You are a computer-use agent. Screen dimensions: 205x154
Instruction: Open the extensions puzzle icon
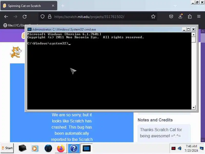point(190,16)
